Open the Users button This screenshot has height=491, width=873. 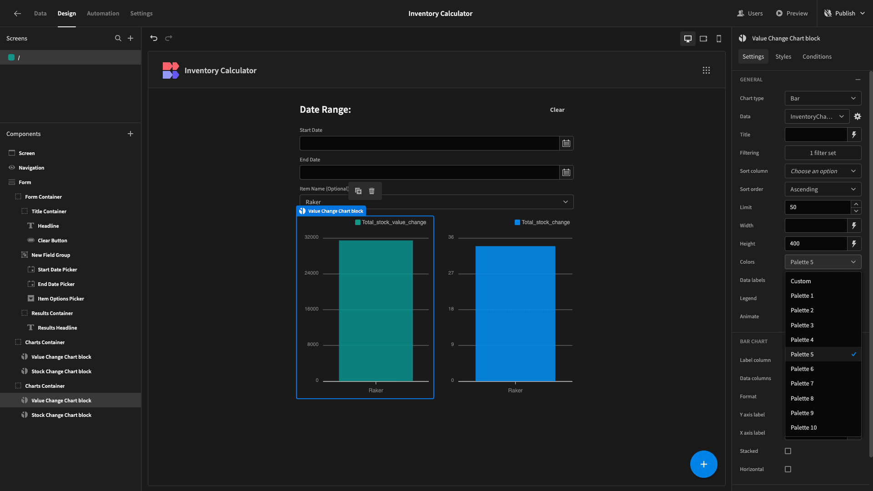[x=750, y=14]
